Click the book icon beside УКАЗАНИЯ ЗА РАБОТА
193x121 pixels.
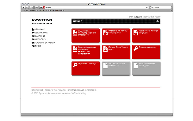click(x=33, y=43)
